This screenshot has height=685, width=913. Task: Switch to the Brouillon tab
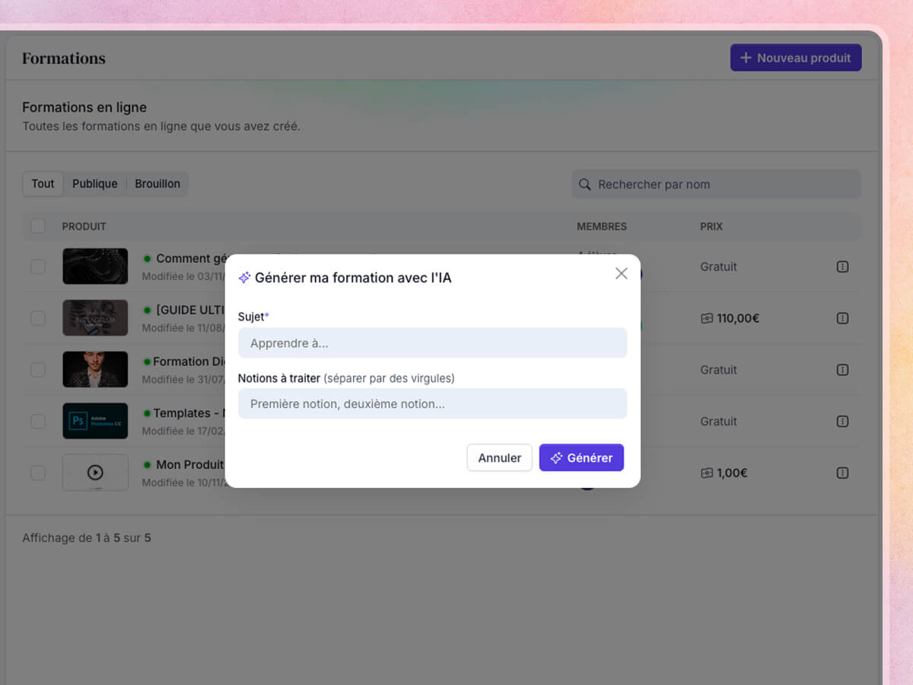pos(157,183)
